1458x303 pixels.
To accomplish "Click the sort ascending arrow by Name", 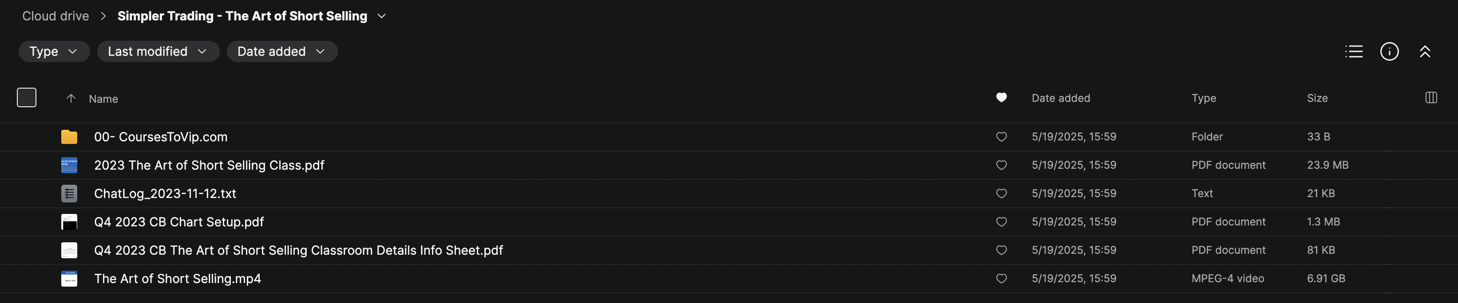I will point(71,98).
